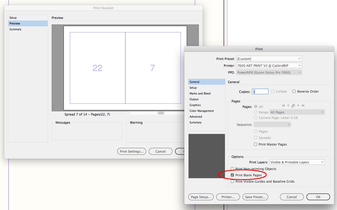The image size is (337, 210).
Task: Click the Print Settings button
Action: click(x=132, y=151)
